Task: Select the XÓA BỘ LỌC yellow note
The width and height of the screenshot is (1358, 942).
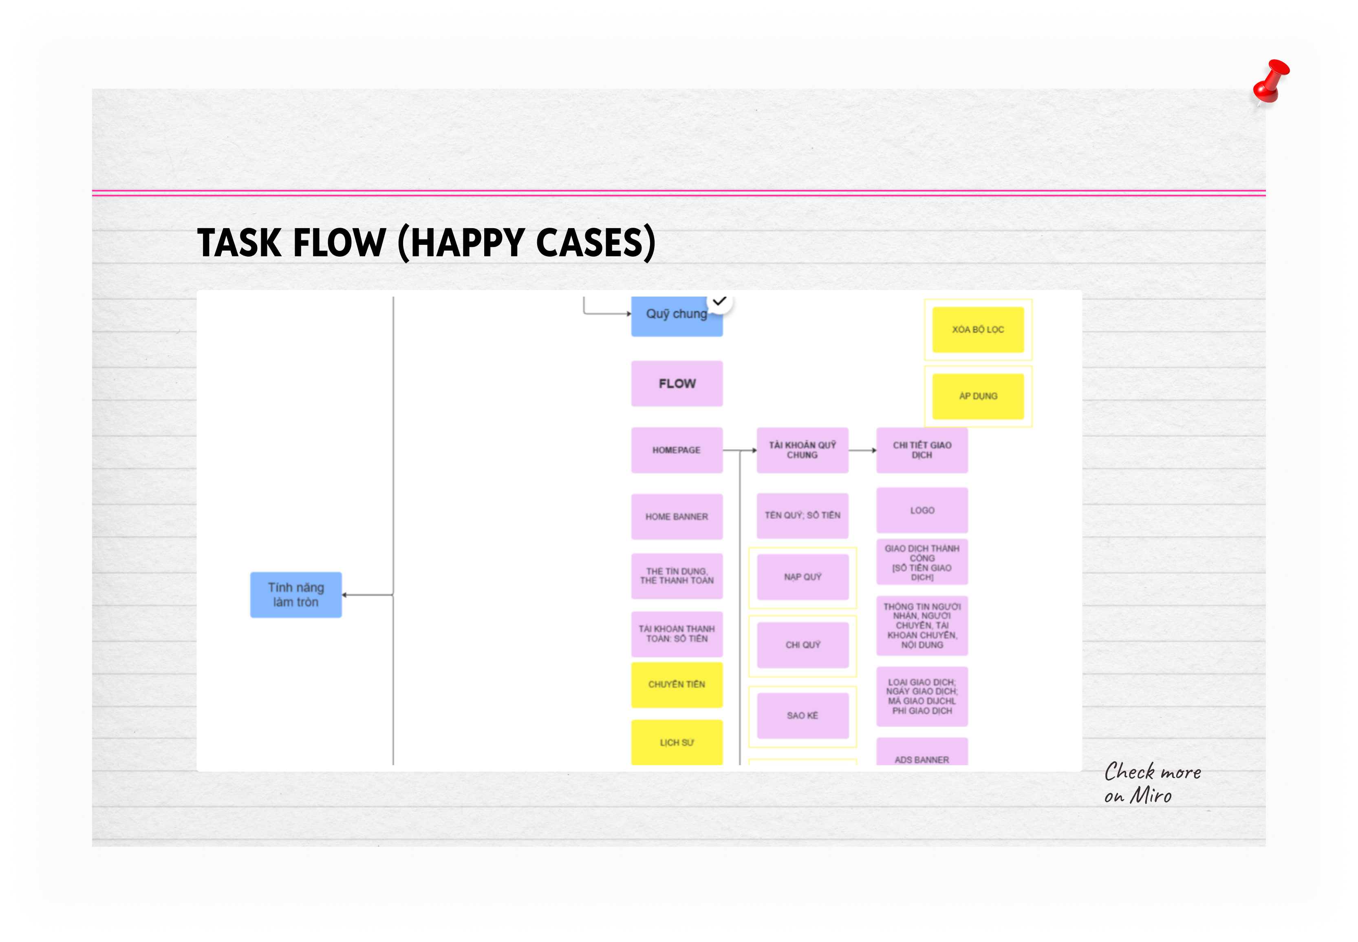Action: click(x=978, y=329)
